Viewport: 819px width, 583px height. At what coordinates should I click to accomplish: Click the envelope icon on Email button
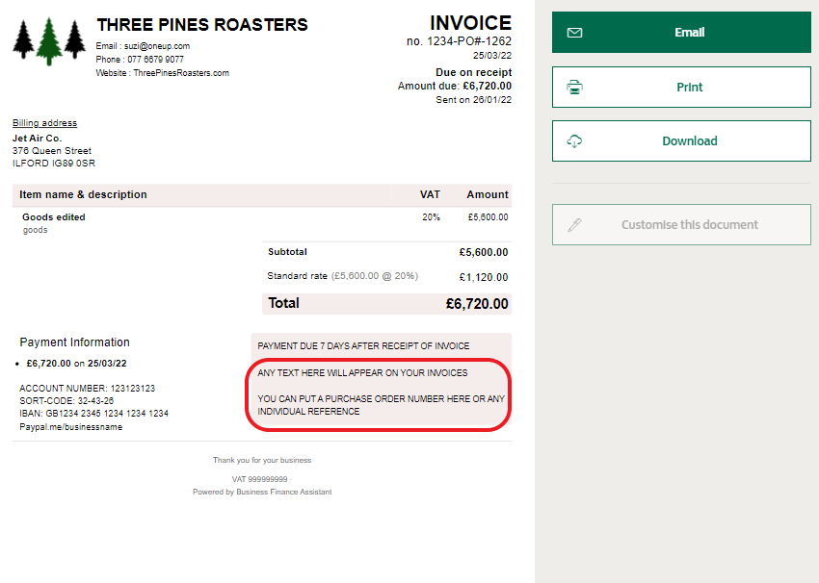pos(575,33)
